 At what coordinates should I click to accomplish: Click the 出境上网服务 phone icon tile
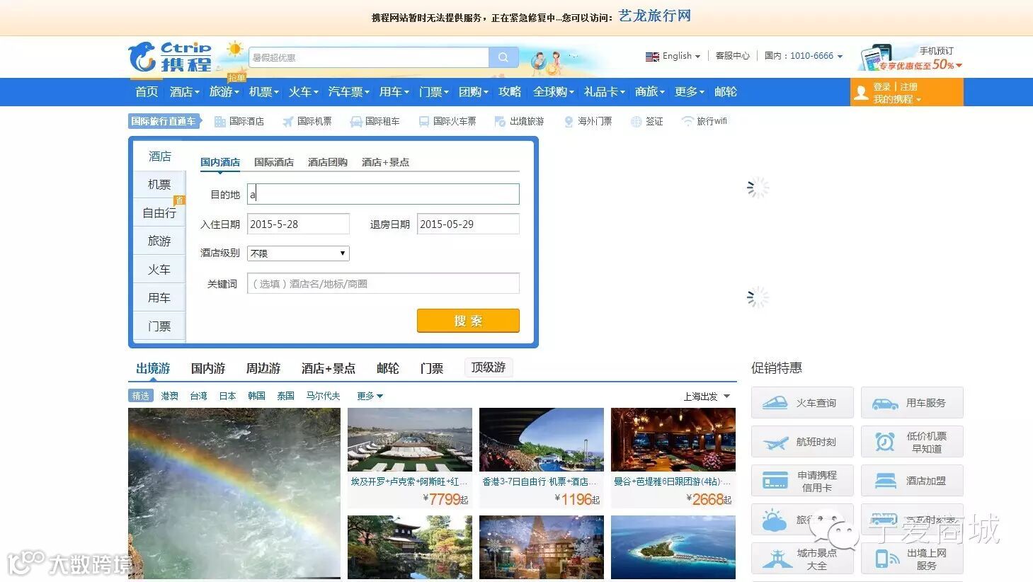(912, 559)
